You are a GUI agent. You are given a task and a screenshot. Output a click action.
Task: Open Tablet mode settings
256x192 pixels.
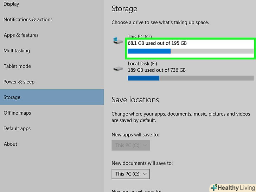(x=17, y=66)
